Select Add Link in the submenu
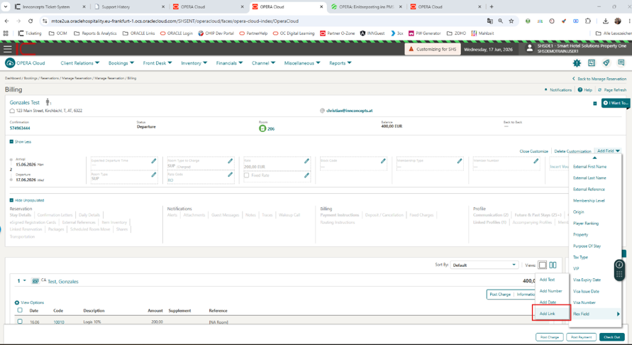632x345 pixels. [548, 314]
